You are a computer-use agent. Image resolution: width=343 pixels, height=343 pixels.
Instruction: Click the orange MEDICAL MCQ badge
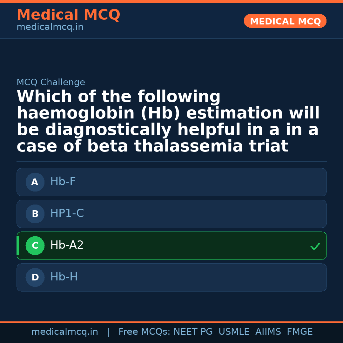click(x=285, y=21)
